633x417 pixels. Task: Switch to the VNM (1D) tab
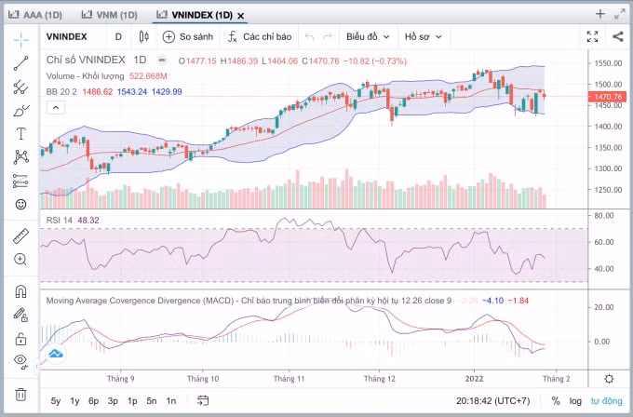110,15
